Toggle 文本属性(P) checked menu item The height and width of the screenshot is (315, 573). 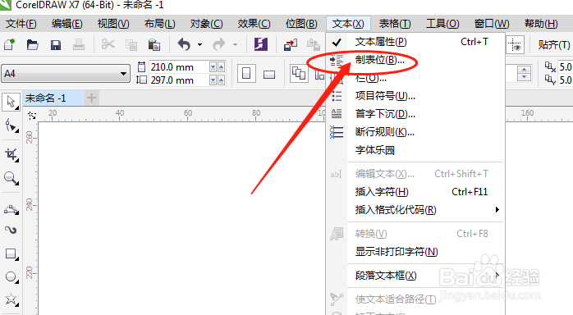click(415, 42)
